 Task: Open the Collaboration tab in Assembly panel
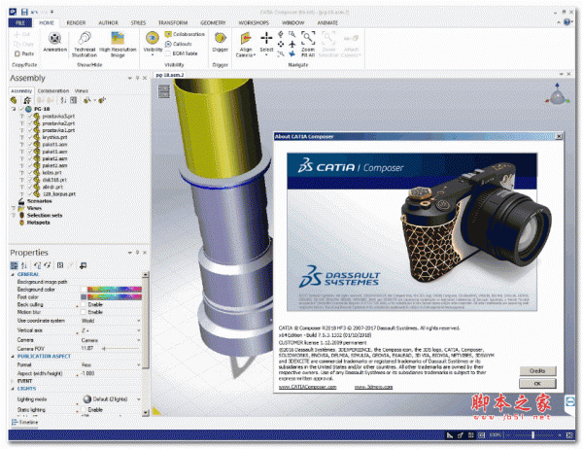click(x=53, y=90)
